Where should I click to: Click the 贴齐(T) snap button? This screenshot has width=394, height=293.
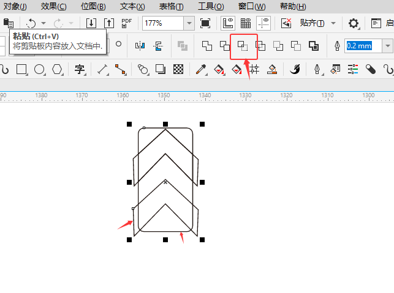(x=312, y=23)
